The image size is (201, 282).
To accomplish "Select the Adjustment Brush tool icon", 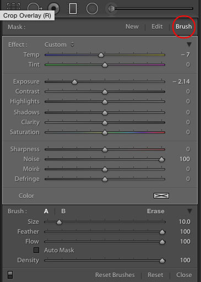I will click(x=150, y=8).
